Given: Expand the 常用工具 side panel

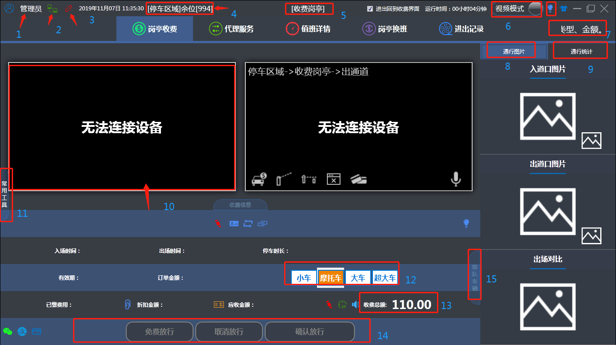Looking at the screenshot, I should coord(5,195).
